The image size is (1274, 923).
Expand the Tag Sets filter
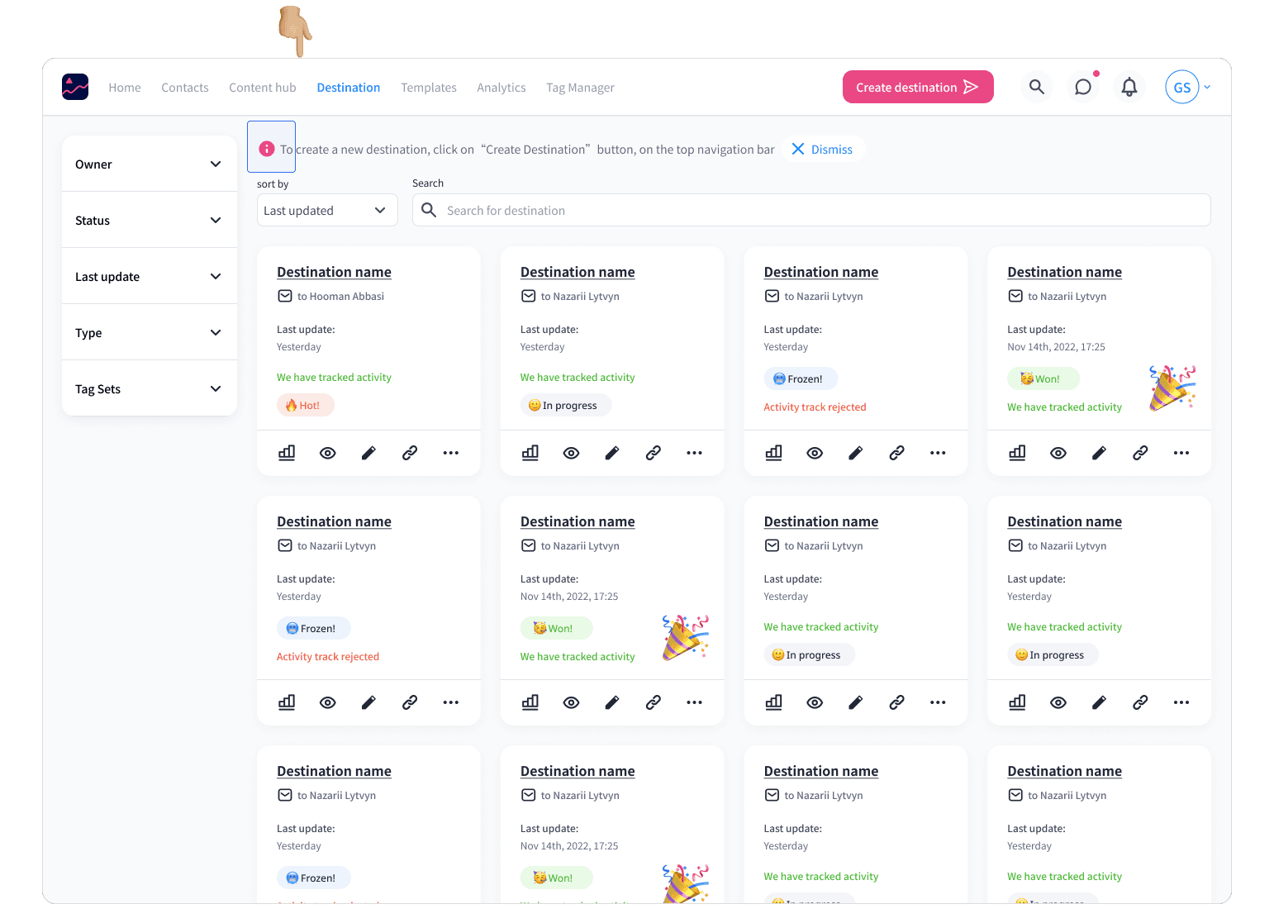(x=150, y=388)
